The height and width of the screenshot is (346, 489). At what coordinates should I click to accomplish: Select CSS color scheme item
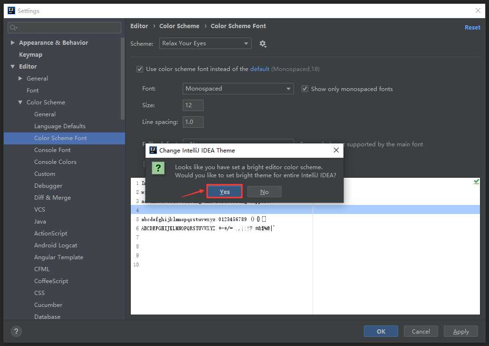click(x=39, y=293)
